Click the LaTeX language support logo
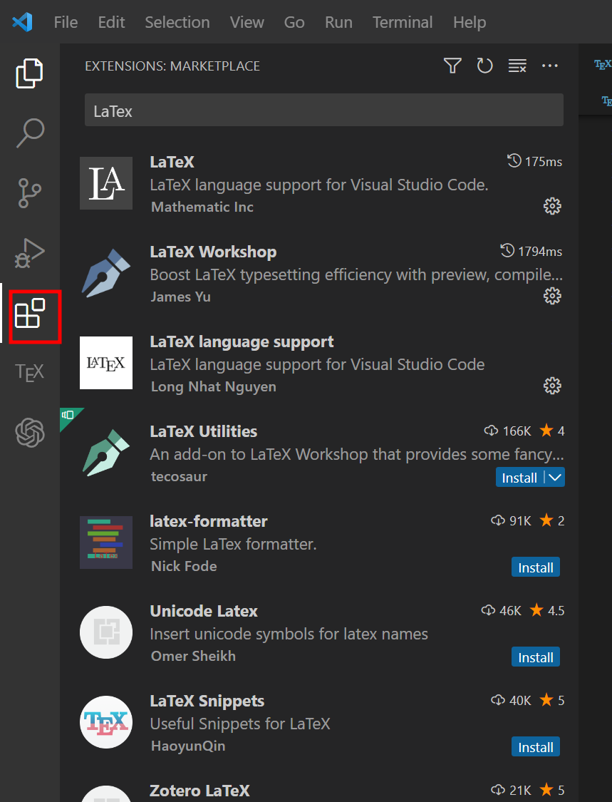The height and width of the screenshot is (802, 612). (106, 363)
